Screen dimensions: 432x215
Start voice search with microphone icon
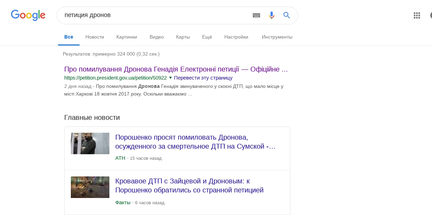[x=272, y=15]
